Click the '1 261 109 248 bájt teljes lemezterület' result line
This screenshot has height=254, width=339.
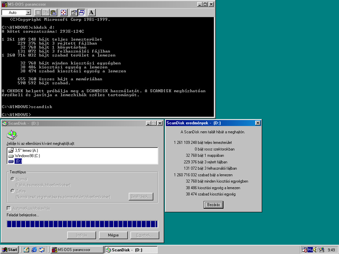(203, 143)
